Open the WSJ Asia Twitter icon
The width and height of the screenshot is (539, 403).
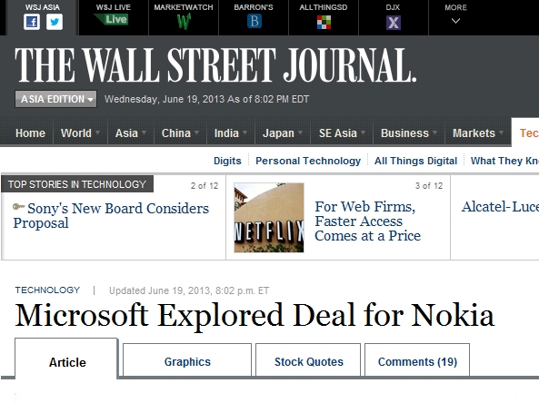pyautogui.click(x=55, y=23)
